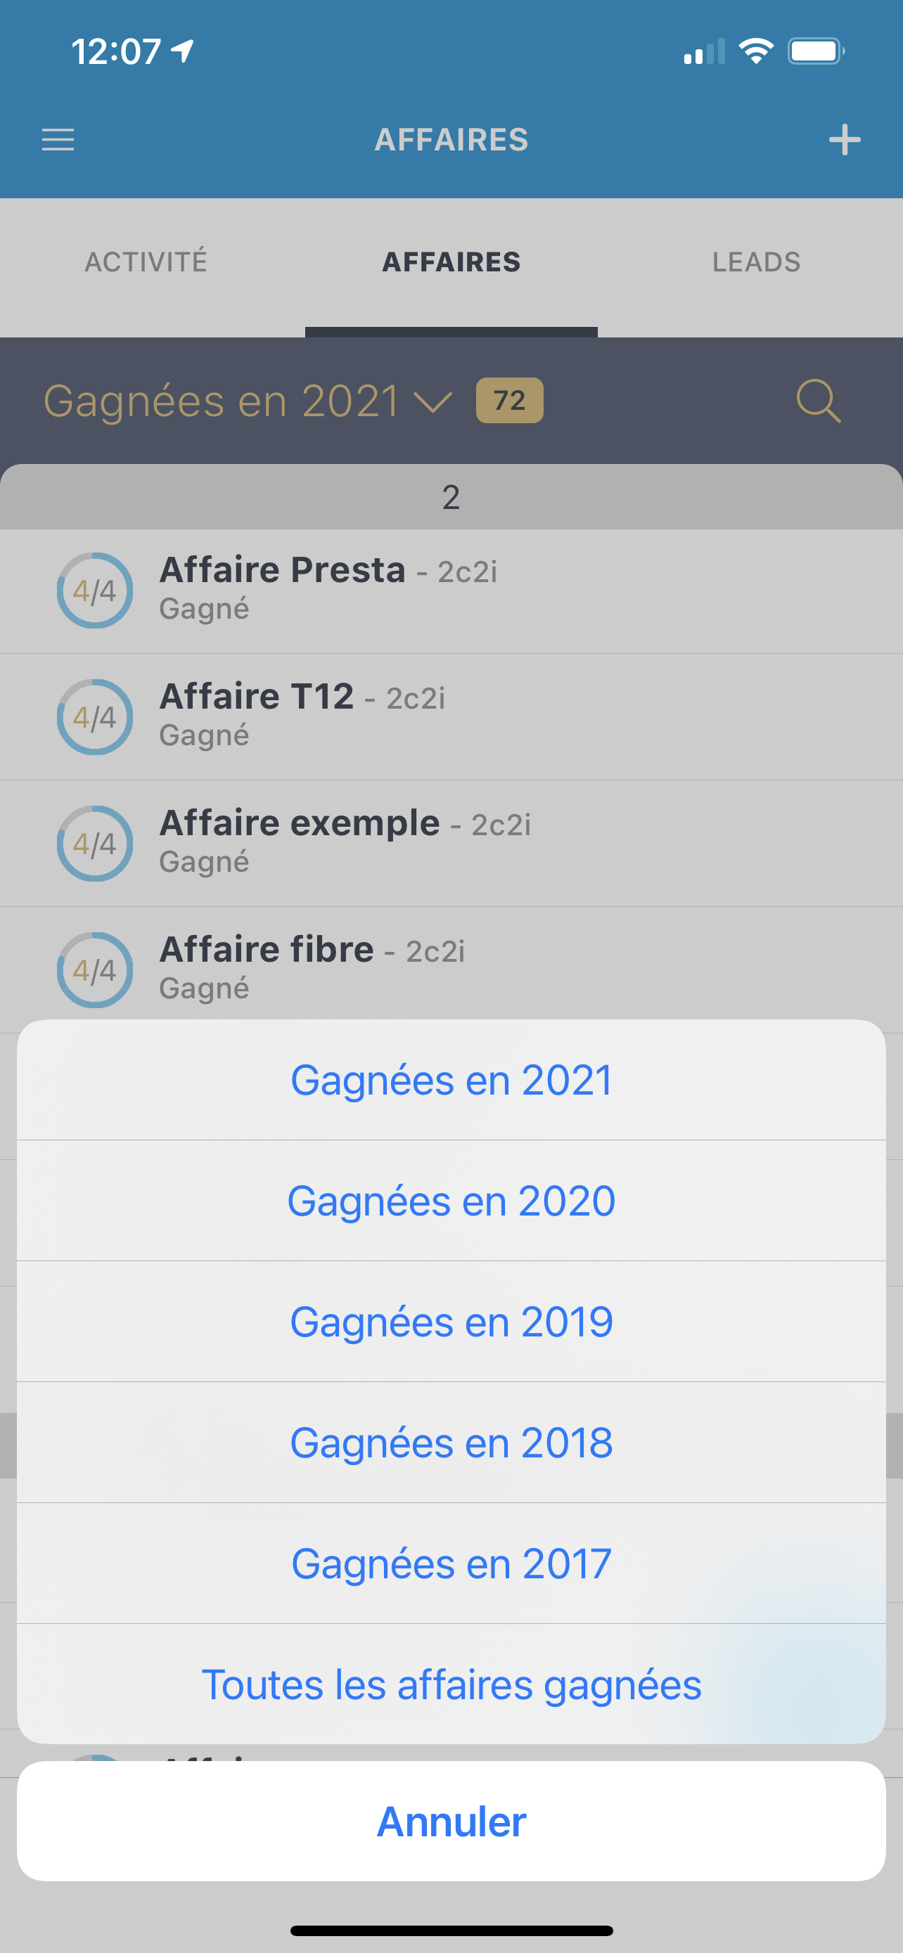This screenshot has width=903, height=1953.
Task: Select the Affaires tab
Action: click(x=451, y=262)
